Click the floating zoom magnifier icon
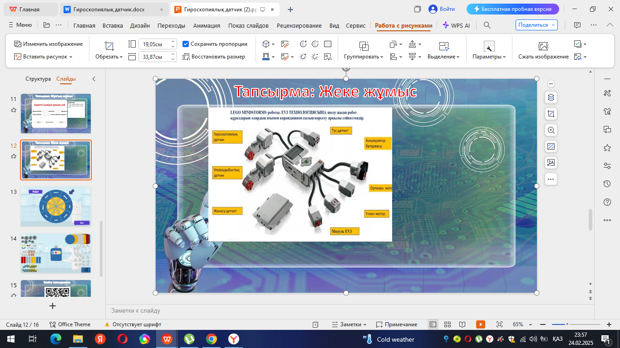Image resolution: width=620 pixels, height=348 pixels. (x=551, y=130)
